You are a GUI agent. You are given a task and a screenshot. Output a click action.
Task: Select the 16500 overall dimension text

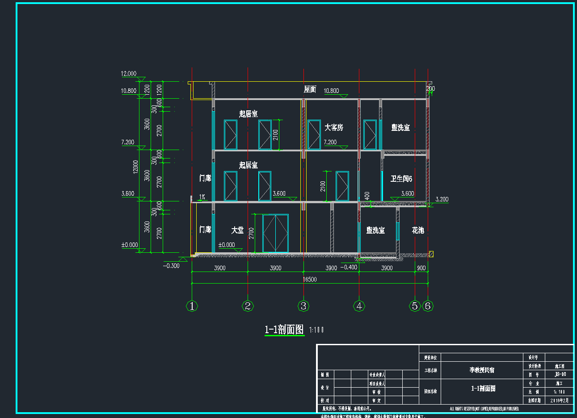[310, 280]
